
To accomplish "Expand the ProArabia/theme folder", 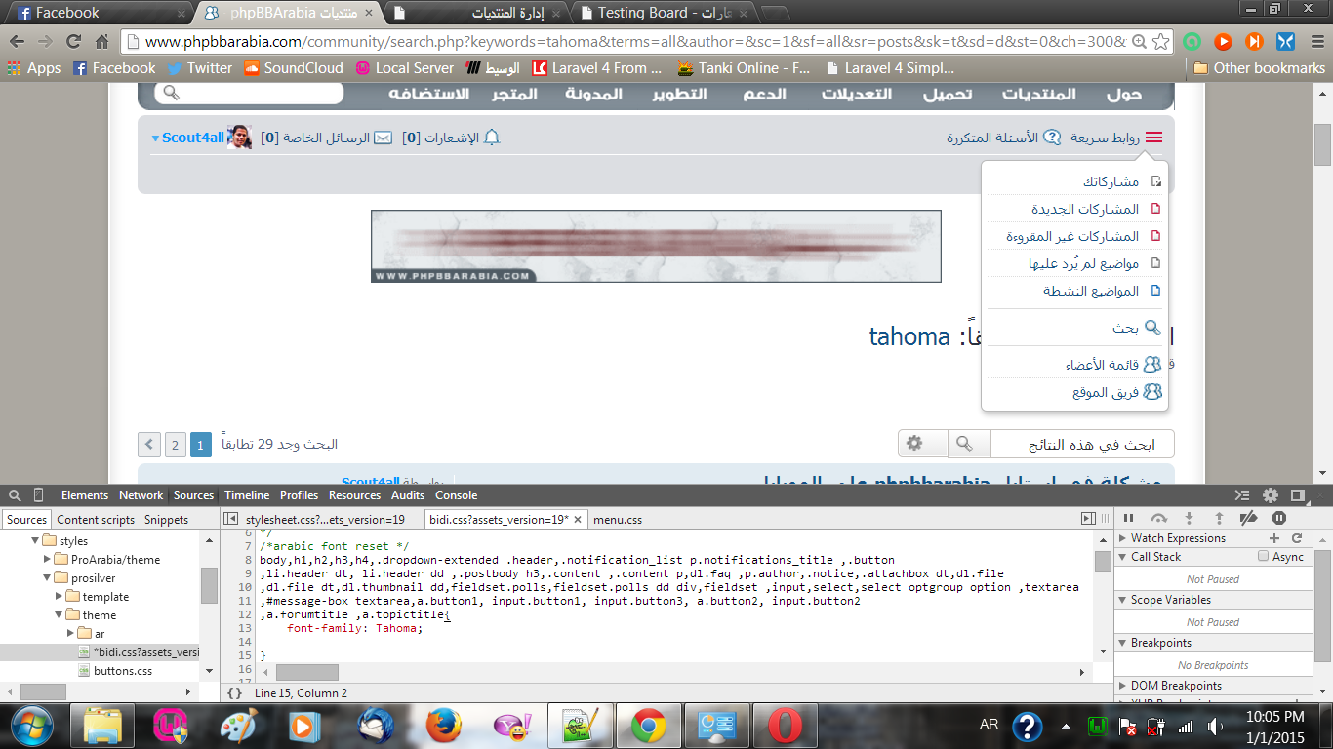I will 48,560.
